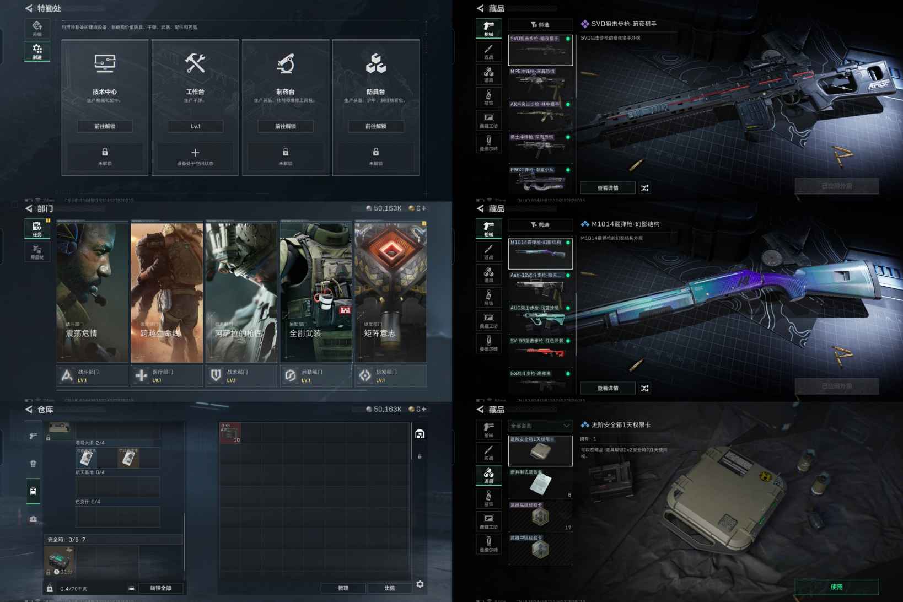Click 前往解锁 under 防具台

tap(376, 126)
